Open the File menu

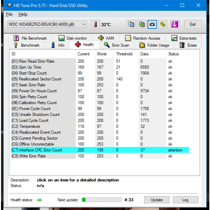click(9, 14)
